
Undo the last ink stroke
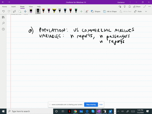tap(3, 11)
